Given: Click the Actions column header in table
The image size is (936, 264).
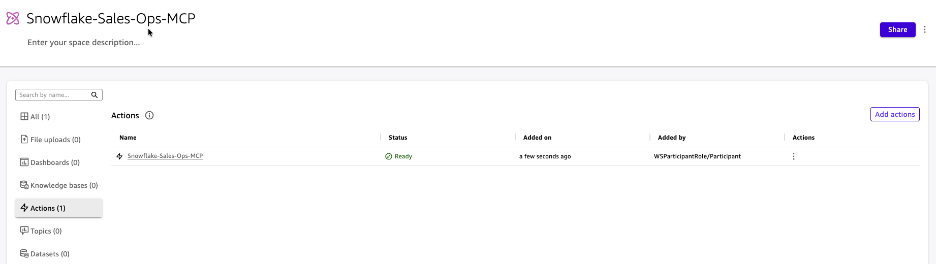Looking at the screenshot, I should (803, 138).
